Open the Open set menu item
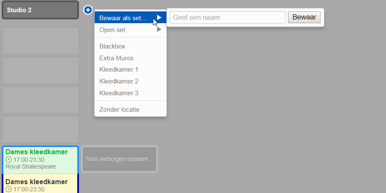 [112, 30]
